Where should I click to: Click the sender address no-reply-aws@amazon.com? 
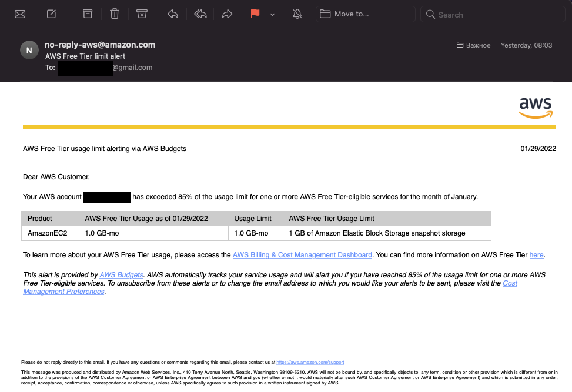click(100, 45)
